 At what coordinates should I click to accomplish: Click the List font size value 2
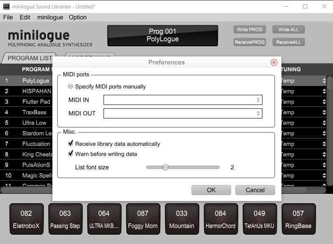pos(232,167)
